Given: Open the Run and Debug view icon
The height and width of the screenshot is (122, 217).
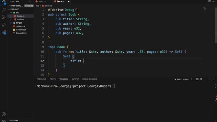Looking at the screenshot, I should point(4,25).
